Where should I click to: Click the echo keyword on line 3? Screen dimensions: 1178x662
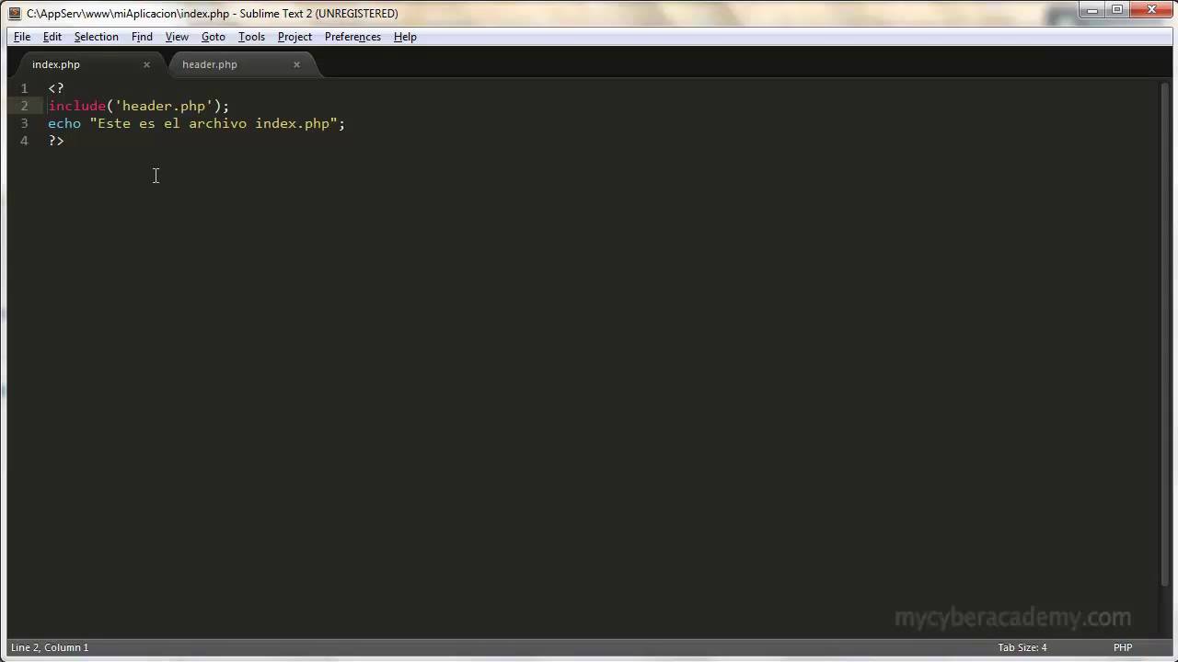(x=64, y=123)
